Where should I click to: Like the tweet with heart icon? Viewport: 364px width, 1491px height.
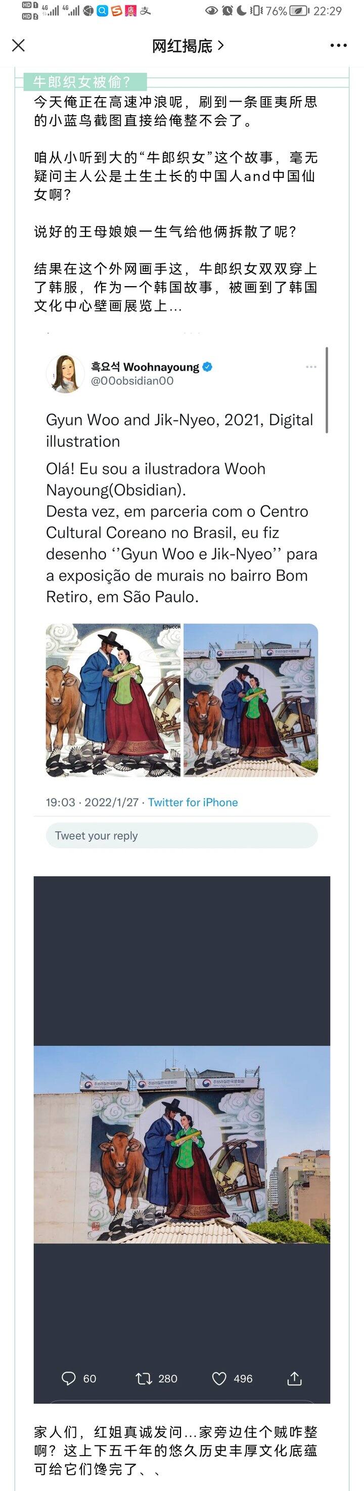click(x=219, y=1378)
